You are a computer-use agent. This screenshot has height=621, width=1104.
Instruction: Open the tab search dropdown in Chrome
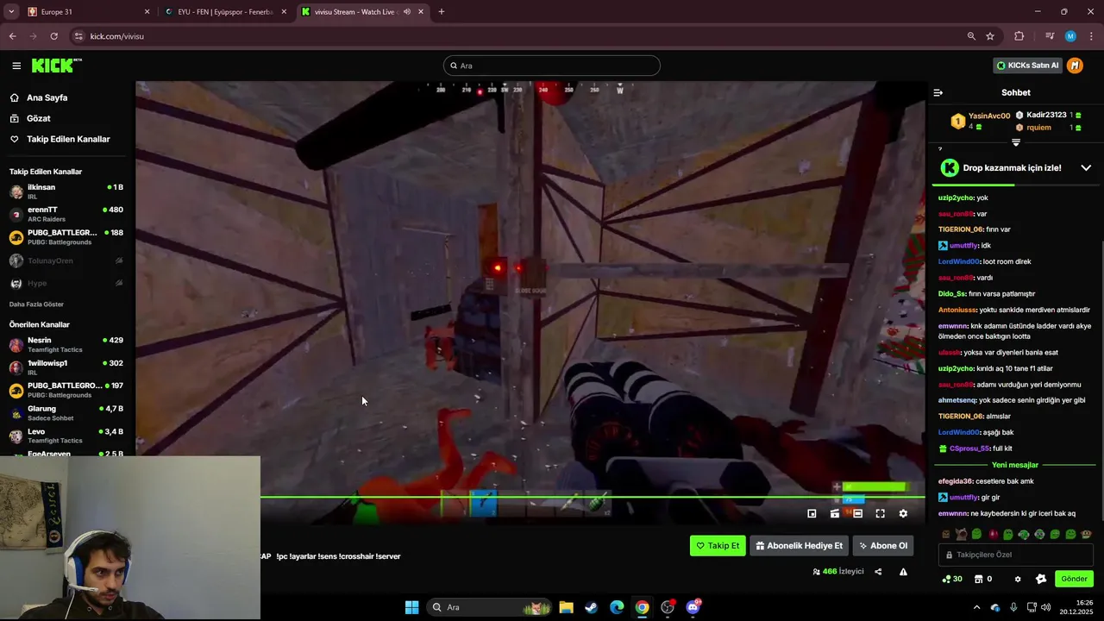[11, 11]
